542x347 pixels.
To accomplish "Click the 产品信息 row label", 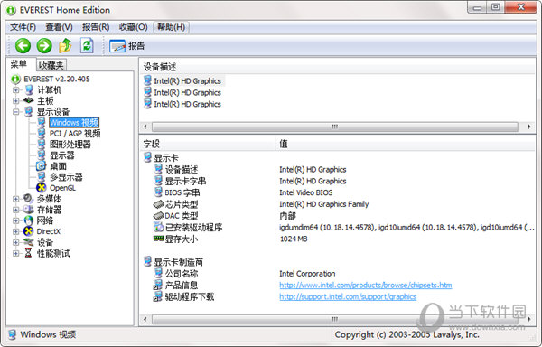I will tap(182, 286).
